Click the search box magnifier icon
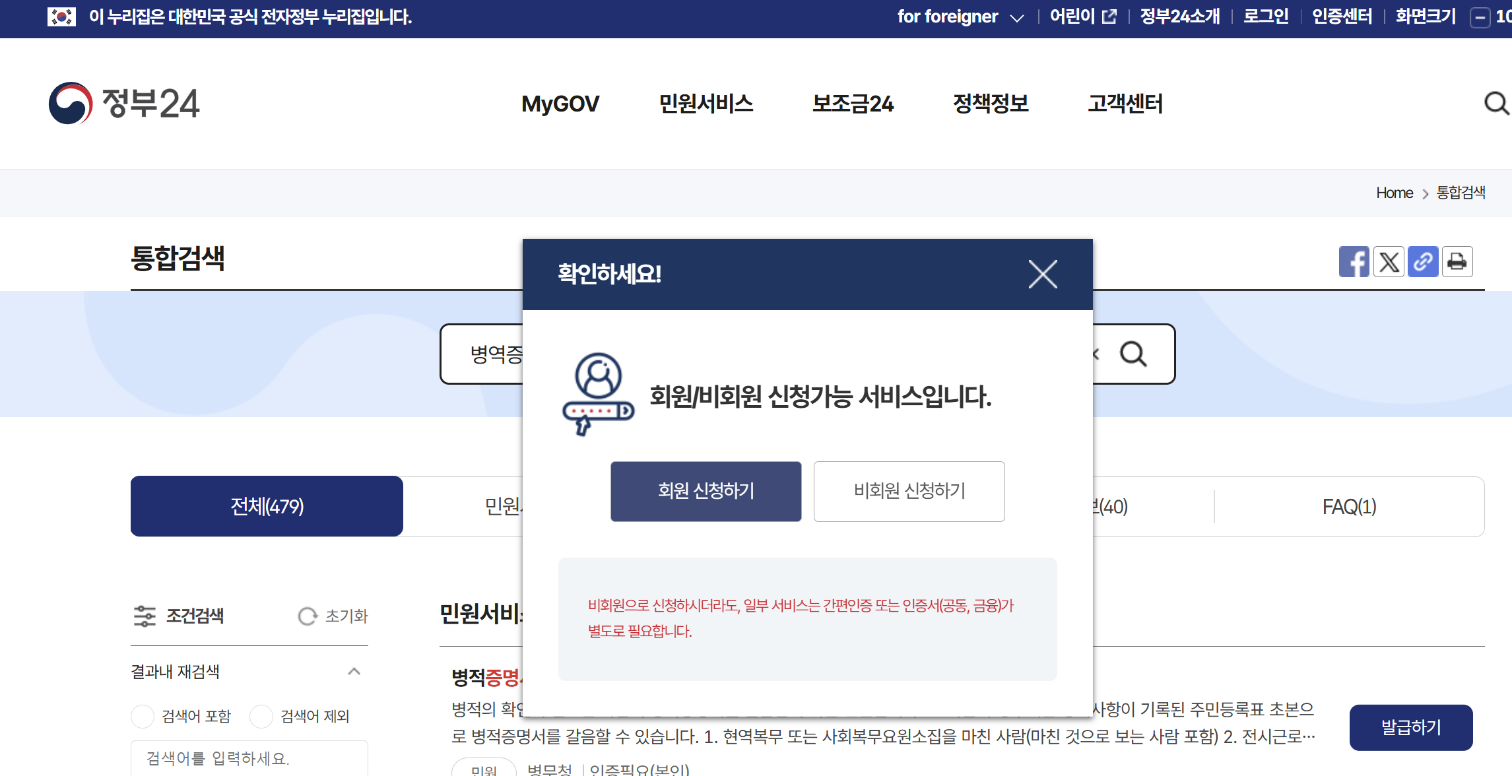The height and width of the screenshot is (776, 1512). (x=1133, y=354)
